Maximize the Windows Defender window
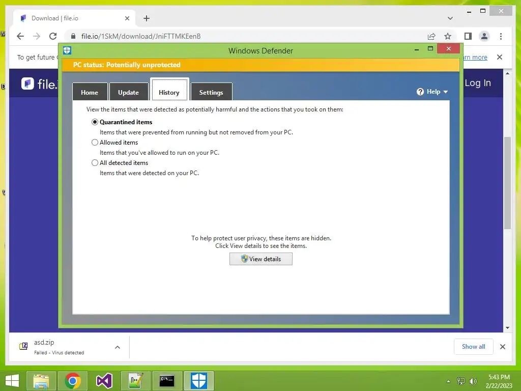The height and width of the screenshot is (391, 521). tap(430, 48)
